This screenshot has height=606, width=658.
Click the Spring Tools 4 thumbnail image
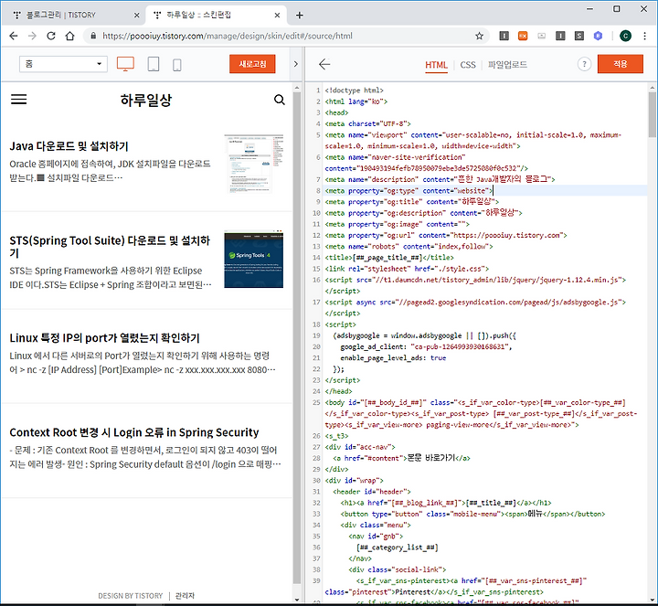click(x=253, y=259)
